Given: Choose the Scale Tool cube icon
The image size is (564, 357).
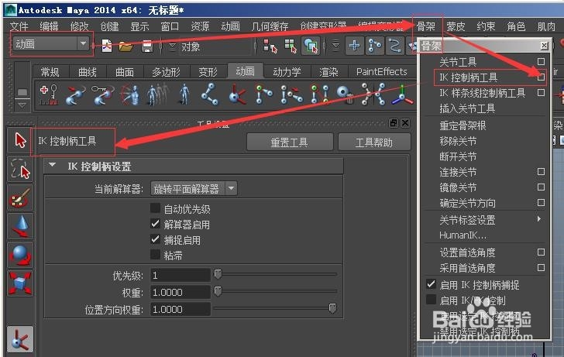Looking at the screenshot, I should (20, 283).
